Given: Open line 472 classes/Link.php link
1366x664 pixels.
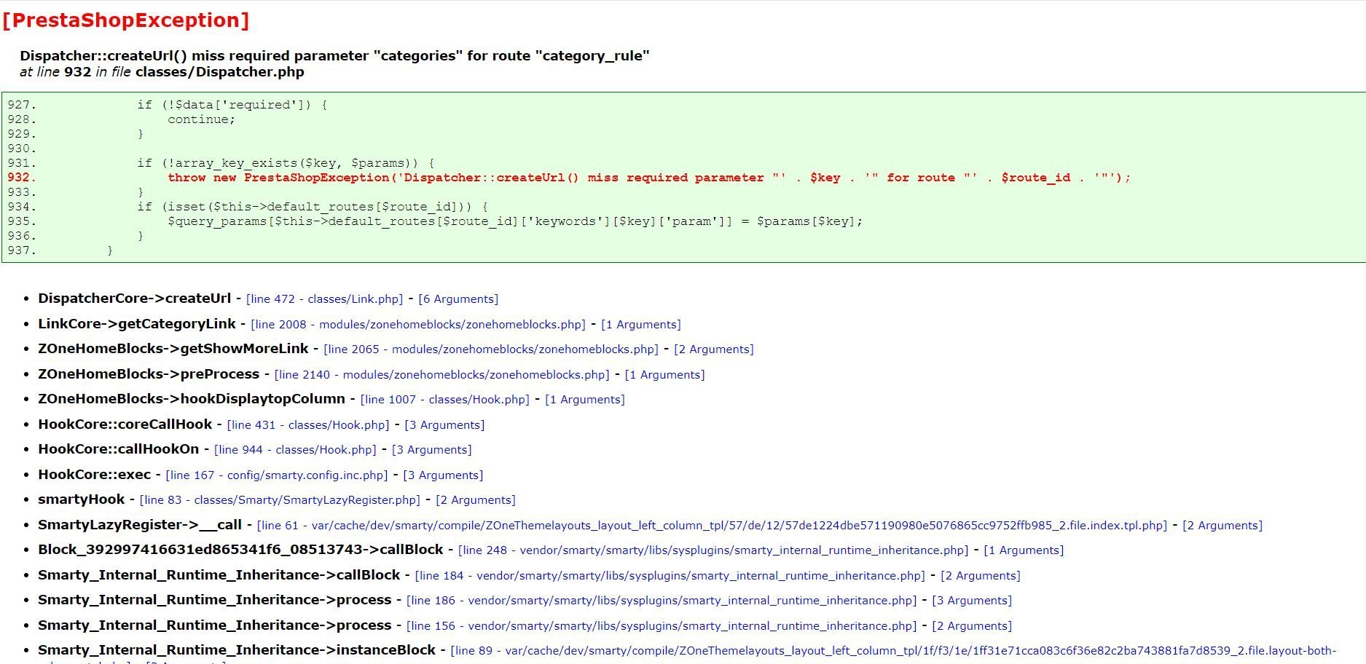Looking at the screenshot, I should 324,299.
